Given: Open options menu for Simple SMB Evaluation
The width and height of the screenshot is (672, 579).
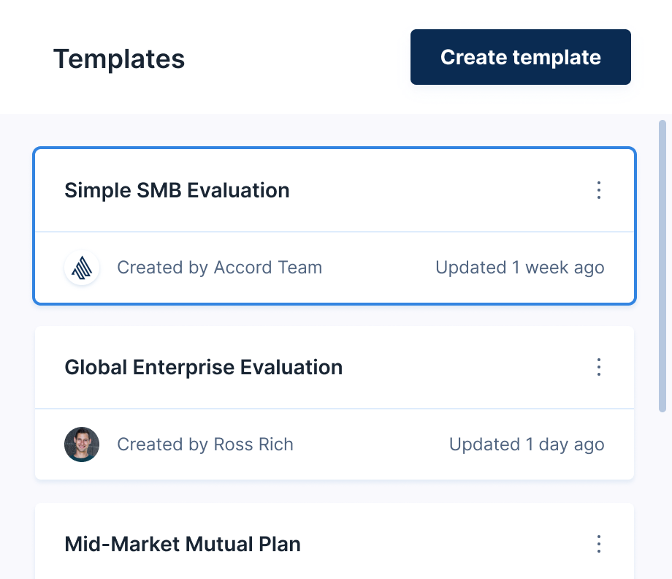Looking at the screenshot, I should point(599,190).
